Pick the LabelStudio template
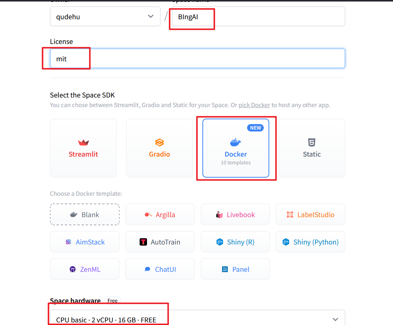This screenshot has height=325, width=393. pos(310,214)
